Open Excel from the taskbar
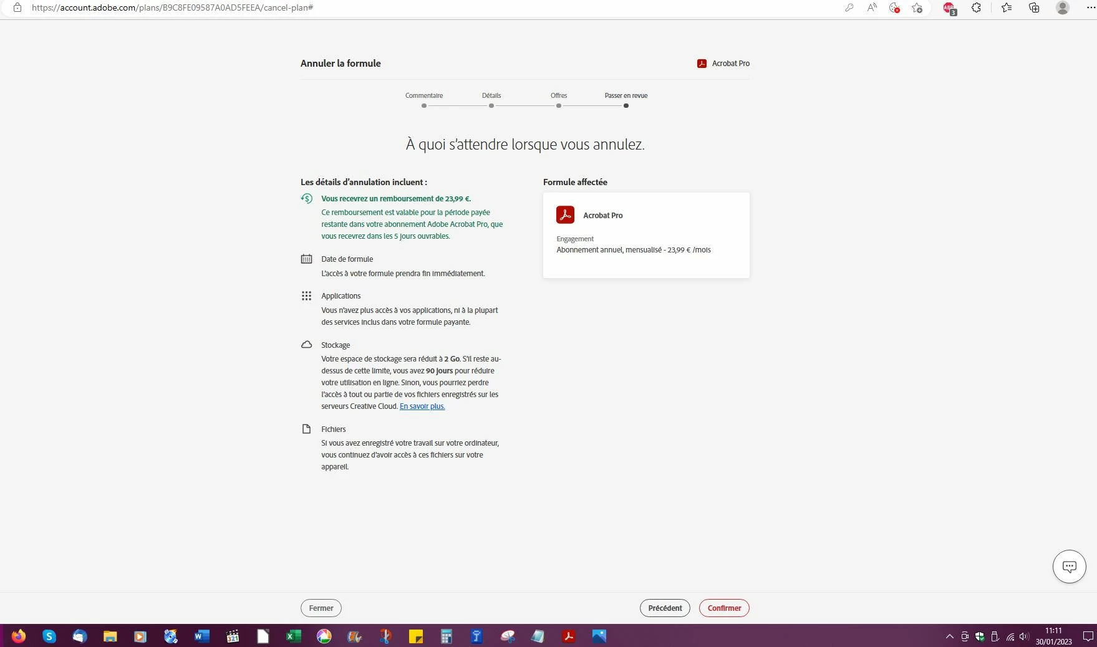 coord(293,636)
